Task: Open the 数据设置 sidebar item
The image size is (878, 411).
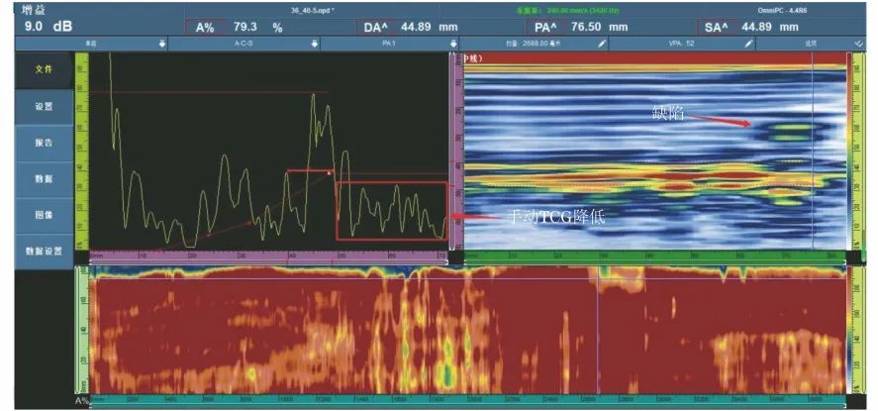Action: click(45, 252)
